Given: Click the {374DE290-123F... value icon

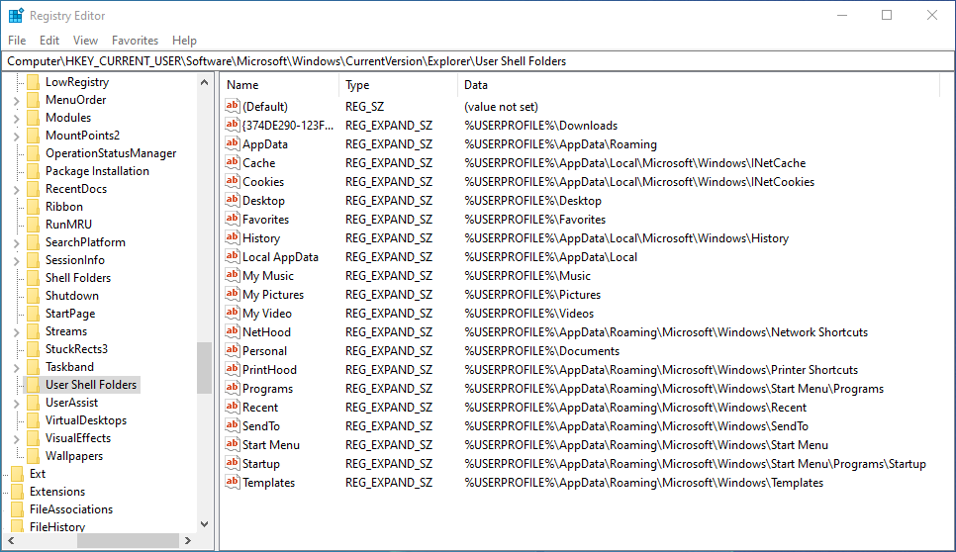Looking at the screenshot, I should click(x=232, y=125).
